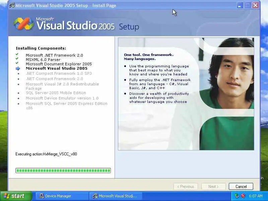
Task: Select 'MSXML 6.0 Parser' item
Action: [x=43, y=60]
